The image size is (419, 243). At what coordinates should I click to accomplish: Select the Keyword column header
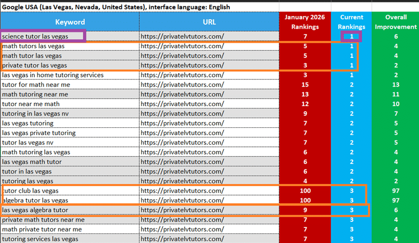pos(70,22)
